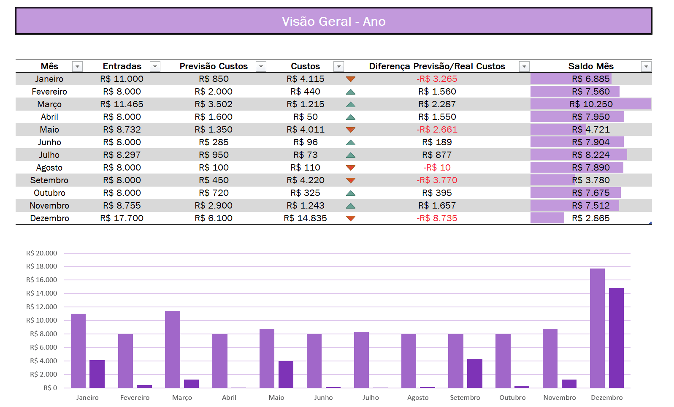Click the Dezembro Entradas cell R$ 17.700
Screen dimensions: 674x407
[122, 218]
